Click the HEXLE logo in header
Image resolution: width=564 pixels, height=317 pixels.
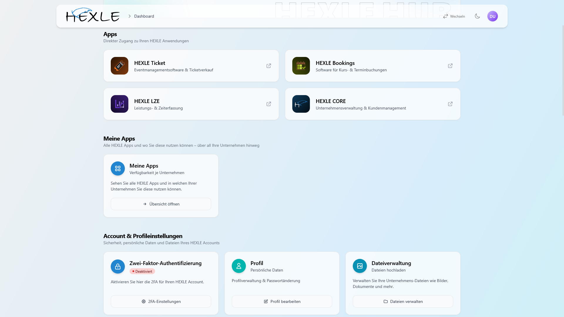click(x=93, y=15)
